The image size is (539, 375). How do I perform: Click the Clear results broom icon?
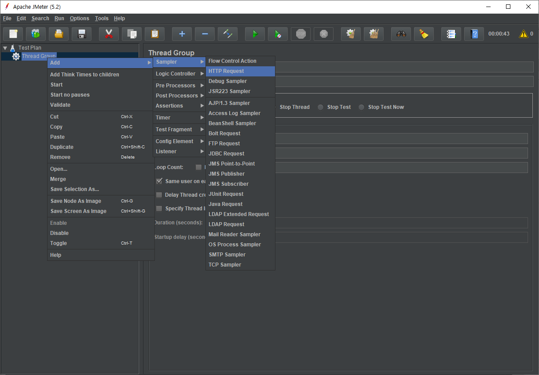[351, 34]
